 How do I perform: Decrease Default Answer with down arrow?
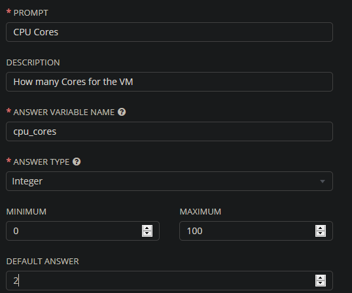pos(321,283)
